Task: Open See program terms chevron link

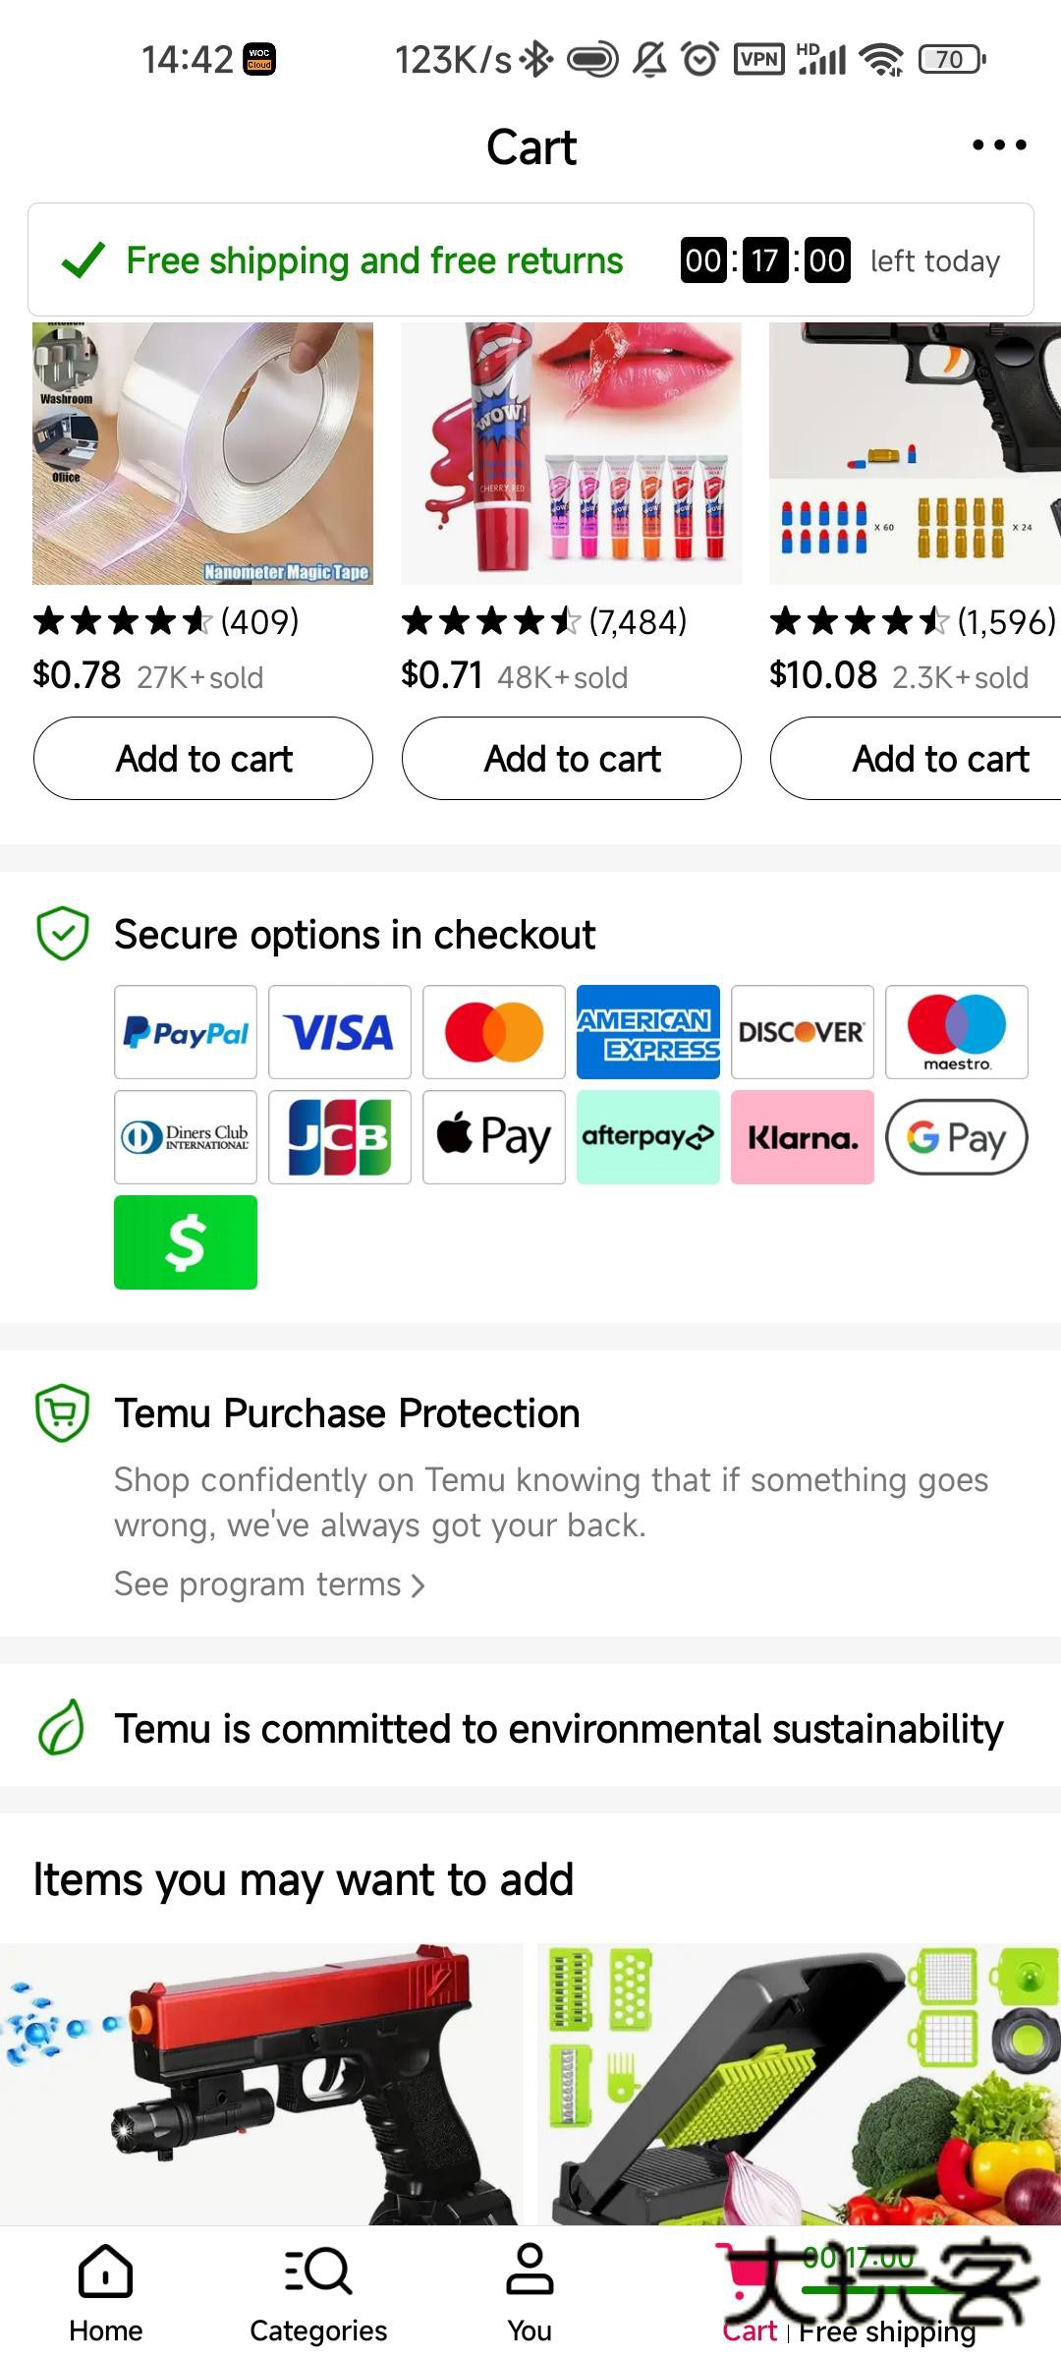Action: tap(269, 1584)
